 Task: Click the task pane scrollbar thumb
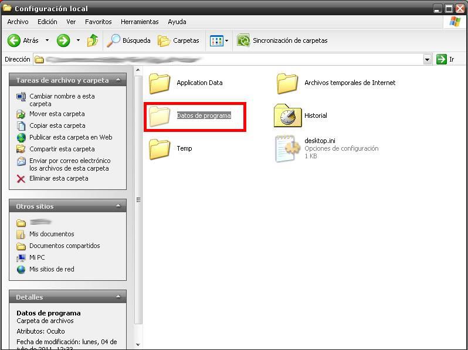[x=138, y=200]
